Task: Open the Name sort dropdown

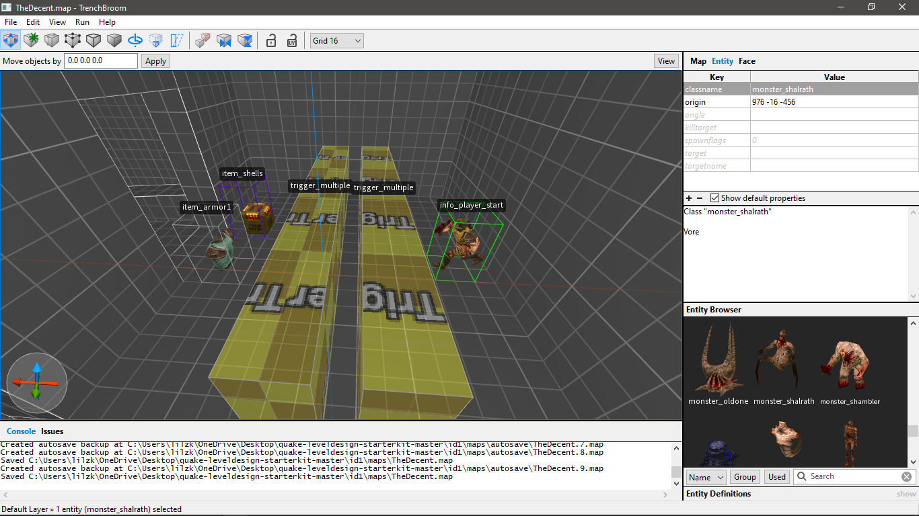Action: pos(706,477)
